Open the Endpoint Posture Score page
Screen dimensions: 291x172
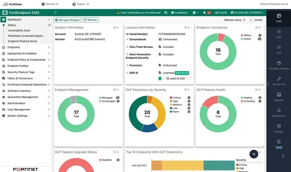(x=22, y=41)
